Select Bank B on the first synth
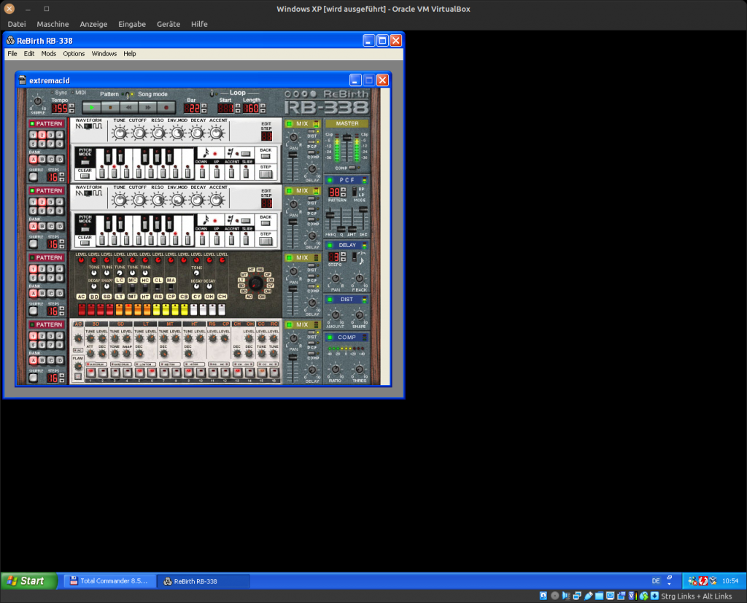747x603 pixels. 42,159
